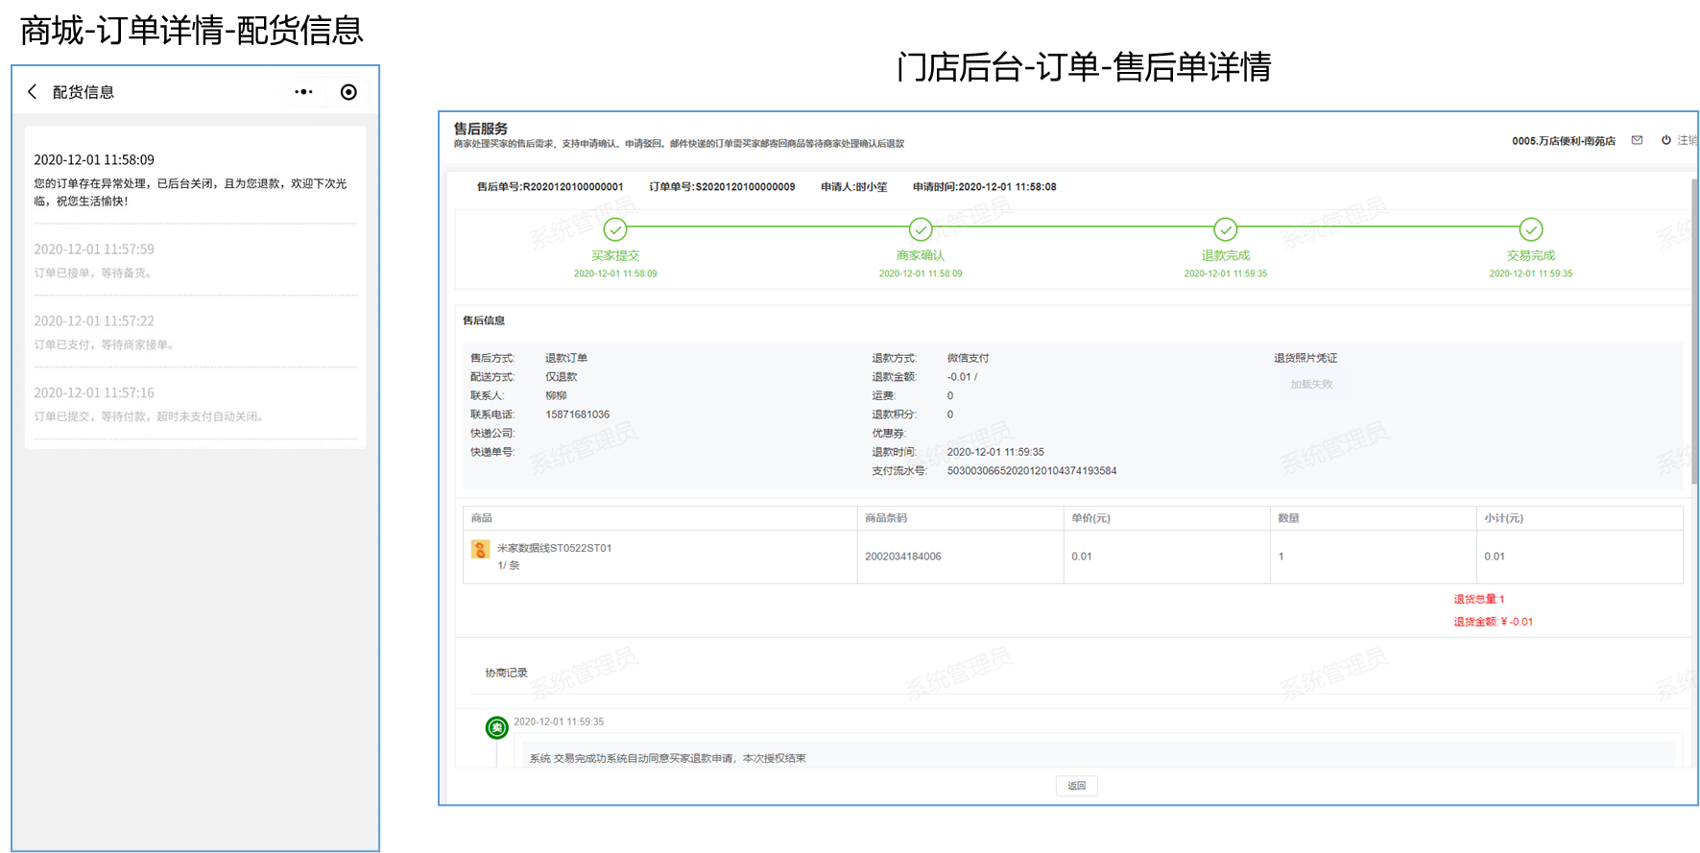Click the 协商记录 section heading
Screen dimensions: 1700x853
(506, 673)
